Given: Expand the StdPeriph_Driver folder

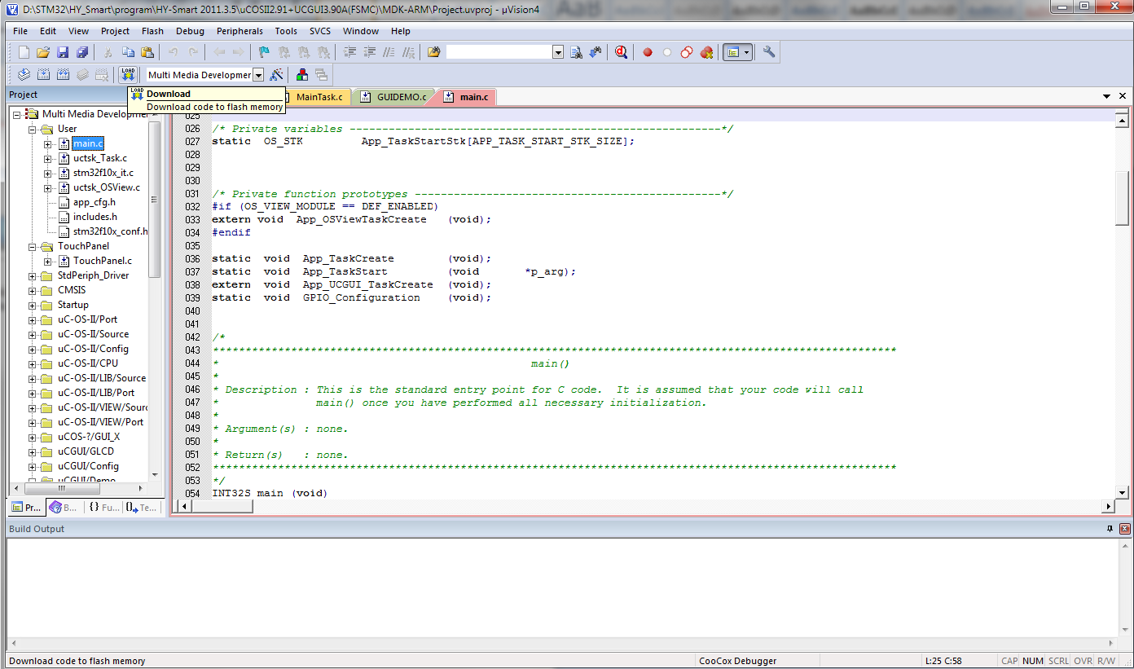Looking at the screenshot, I should tap(33, 275).
